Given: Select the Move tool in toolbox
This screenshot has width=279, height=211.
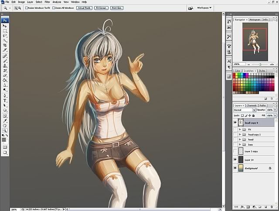Looking at the screenshot, I should [5, 26].
